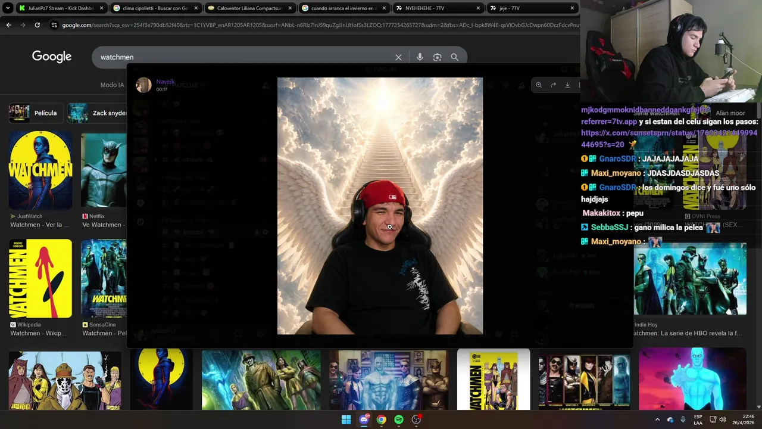The width and height of the screenshot is (762, 429).
Task: Open the x.com link in stream chat
Action: click(x=669, y=139)
